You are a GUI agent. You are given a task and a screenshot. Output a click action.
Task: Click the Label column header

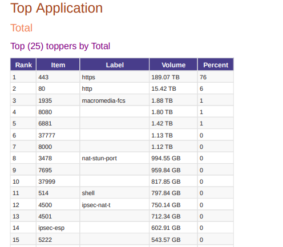[115, 65]
